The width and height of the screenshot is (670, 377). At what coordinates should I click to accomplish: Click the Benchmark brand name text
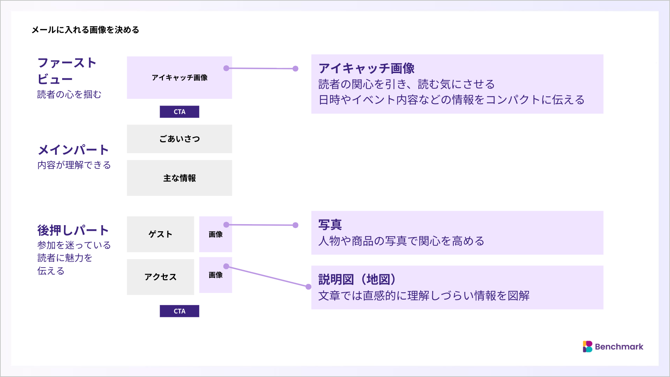619,347
